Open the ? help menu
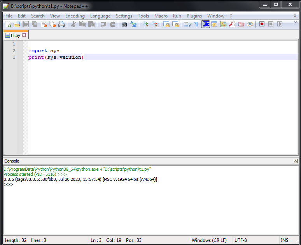301x245 pixels. 231,16
